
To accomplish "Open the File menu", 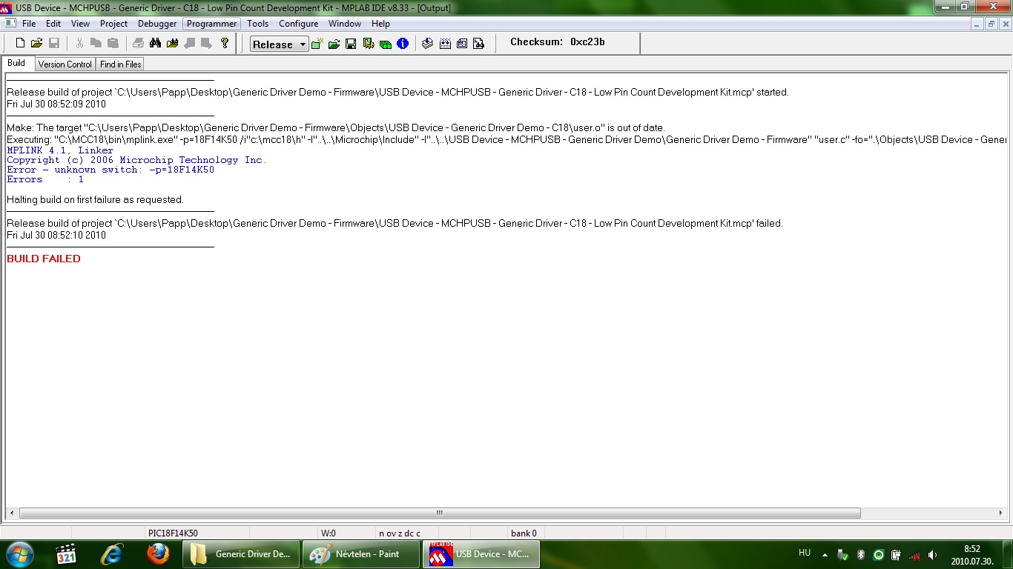I will 29,24.
